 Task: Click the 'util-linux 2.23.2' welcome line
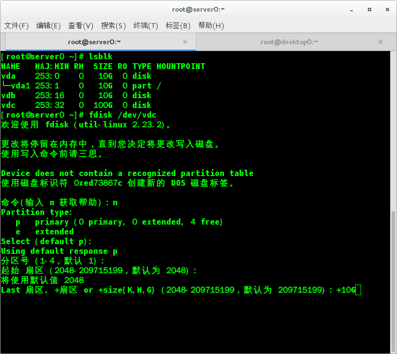click(86, 124)
